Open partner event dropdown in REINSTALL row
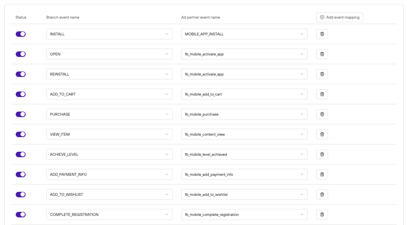The image size is (407, 225). click(x=244, y=74)
